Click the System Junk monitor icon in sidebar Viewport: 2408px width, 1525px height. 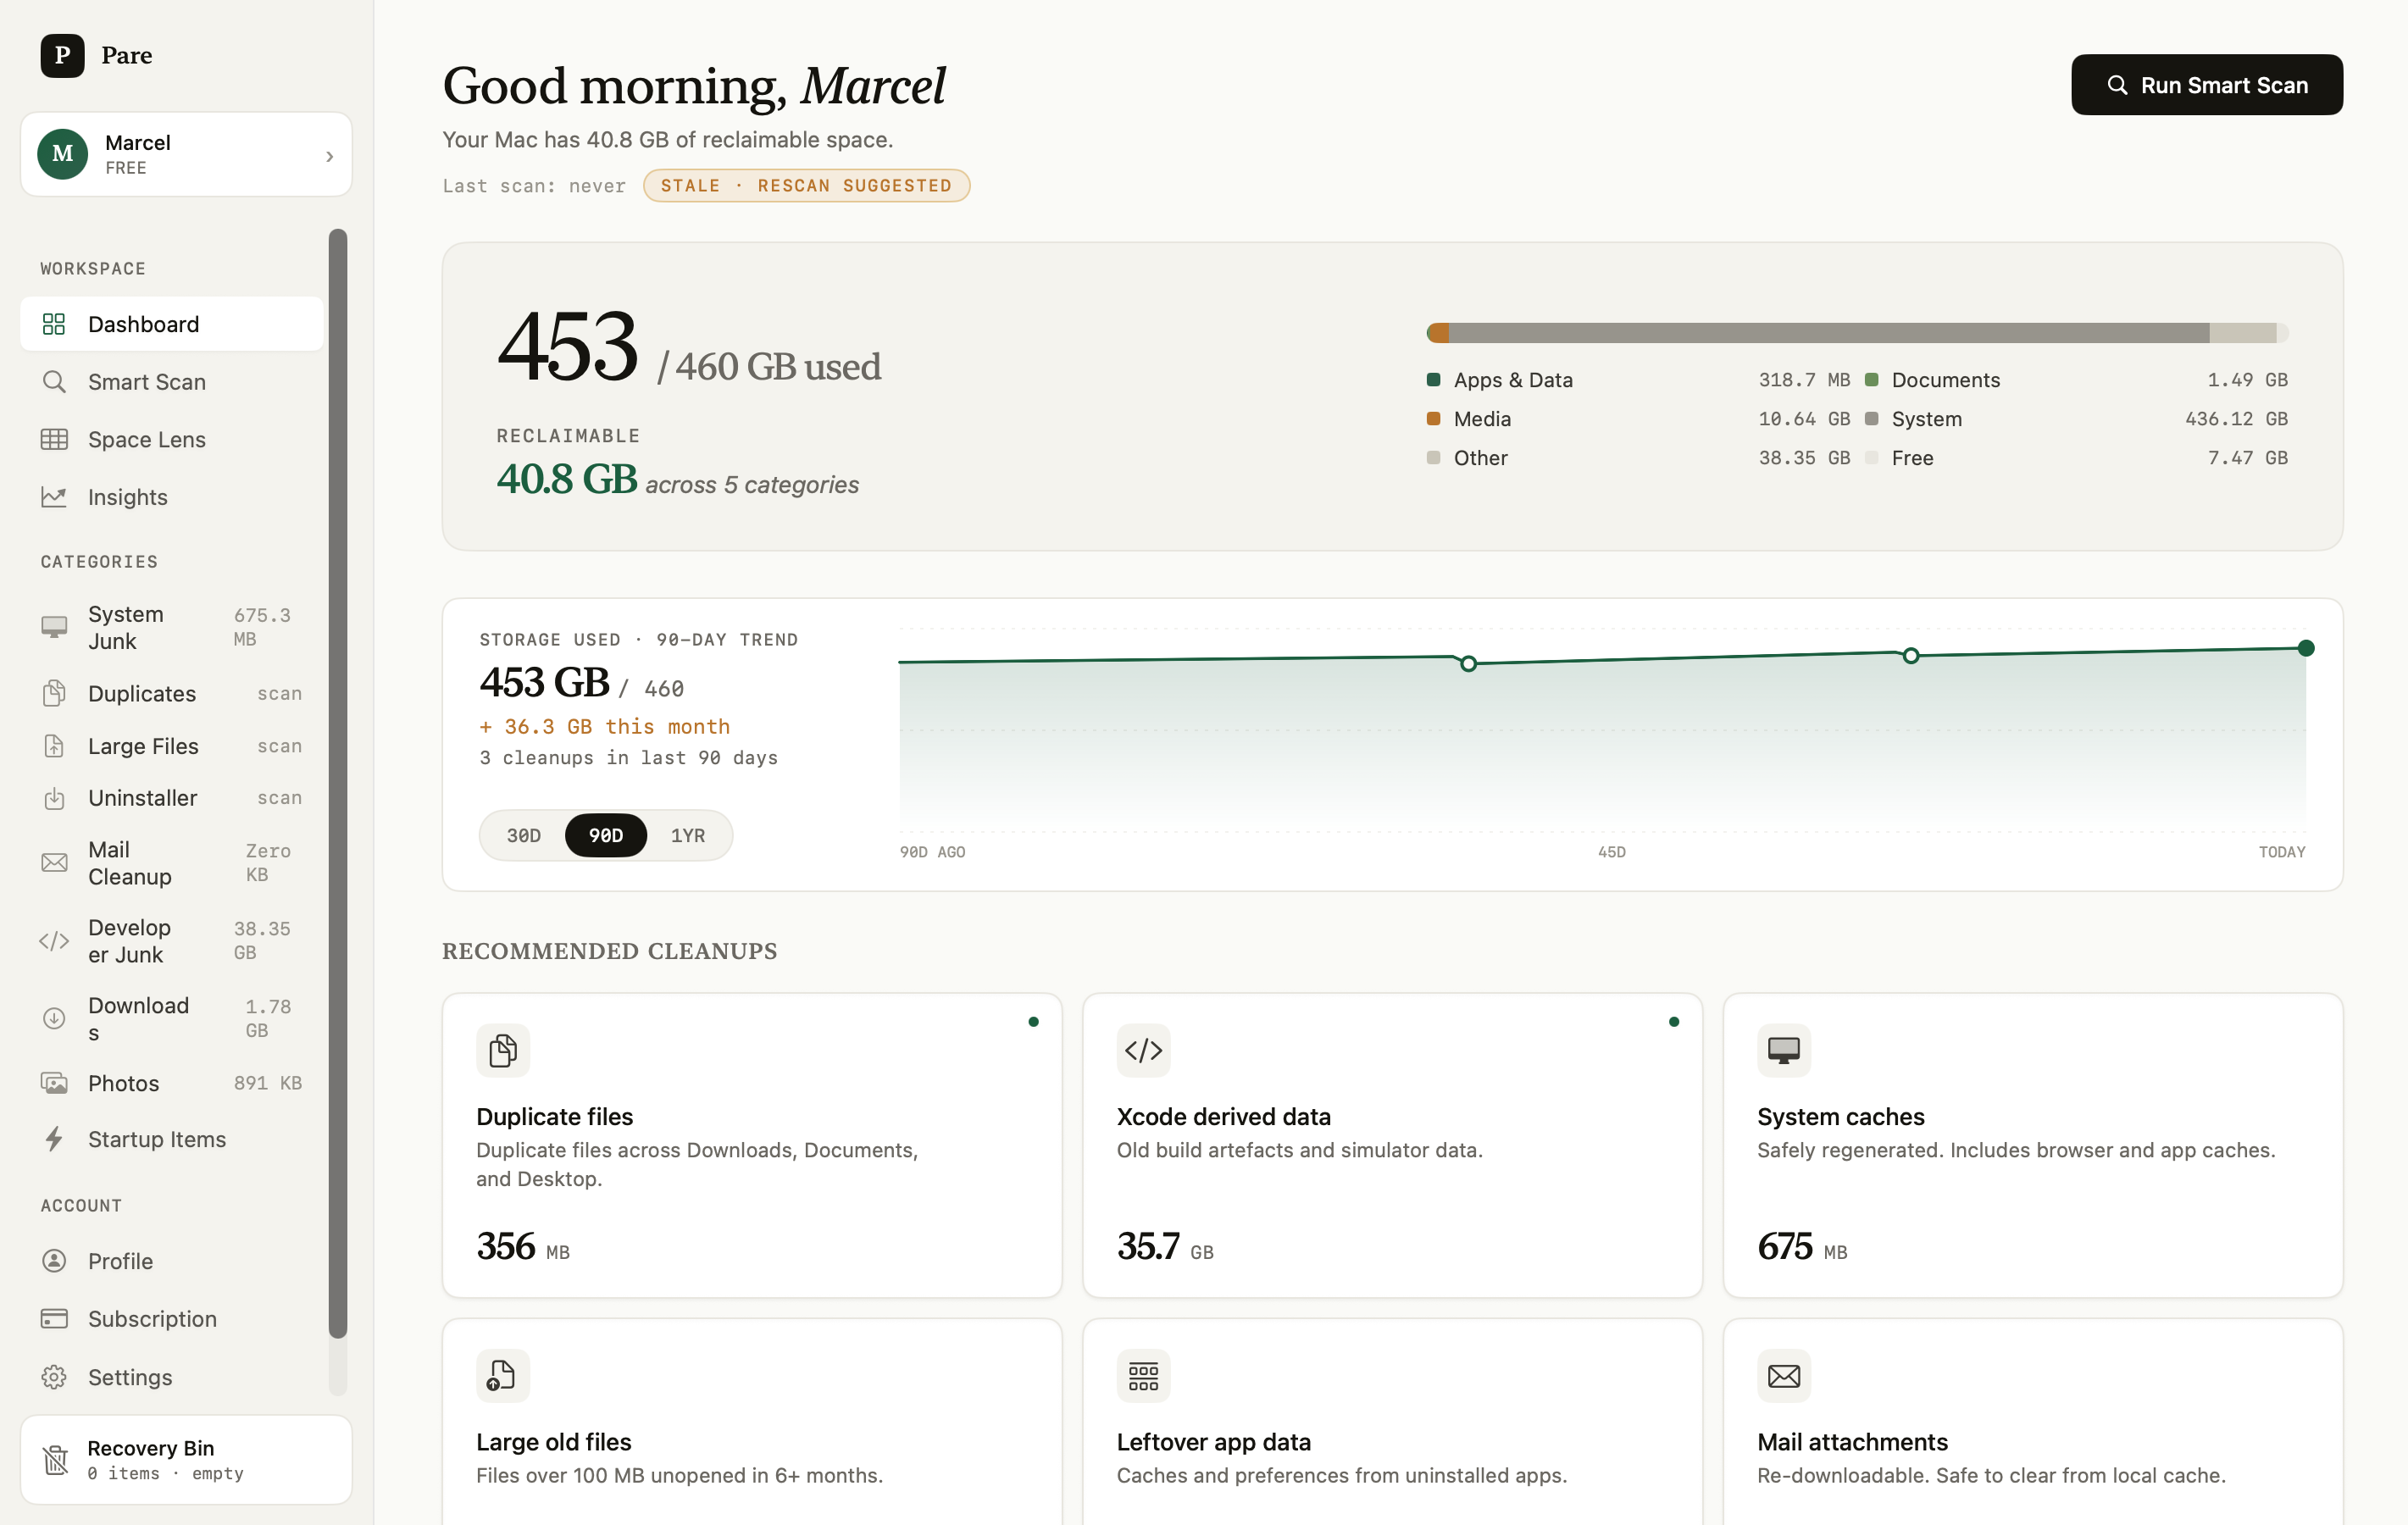(54, 627)
